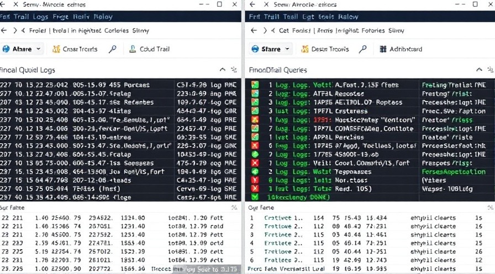Click 'Froiet' breadcrumb in left window
Viewport: 495px width, 274px height.
click(38, 30)
